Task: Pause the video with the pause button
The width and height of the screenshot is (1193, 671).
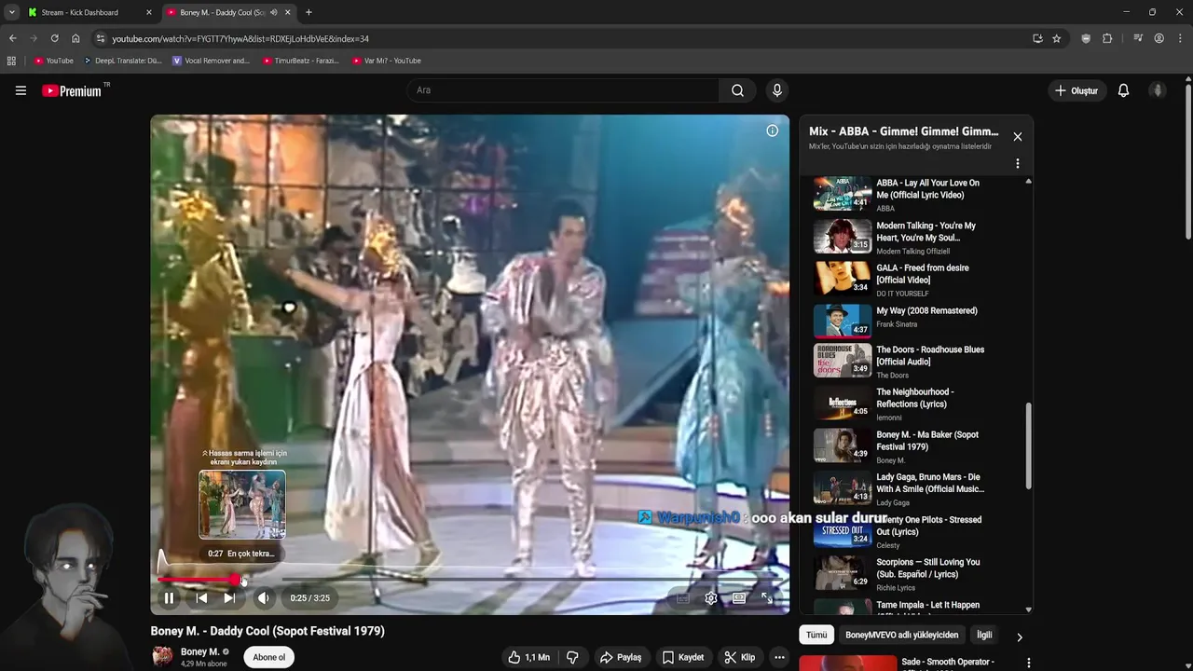Action: 169,598
